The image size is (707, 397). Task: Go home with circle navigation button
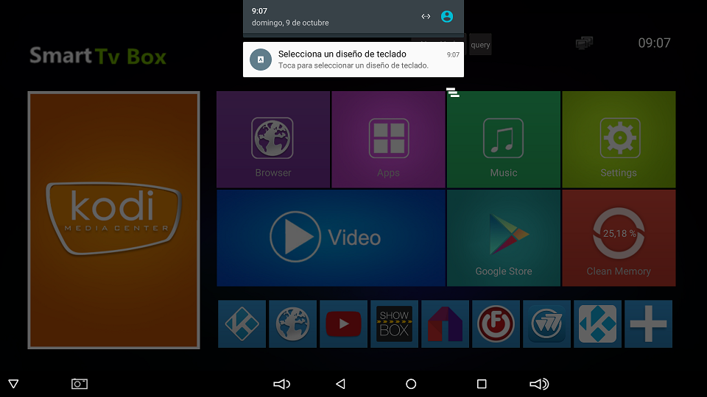[411, 384]
